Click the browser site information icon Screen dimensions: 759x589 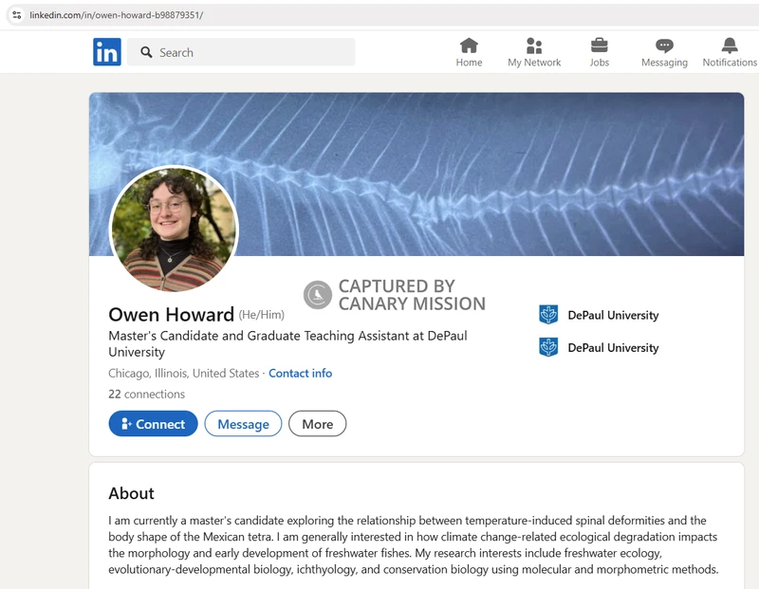[16, 15]
